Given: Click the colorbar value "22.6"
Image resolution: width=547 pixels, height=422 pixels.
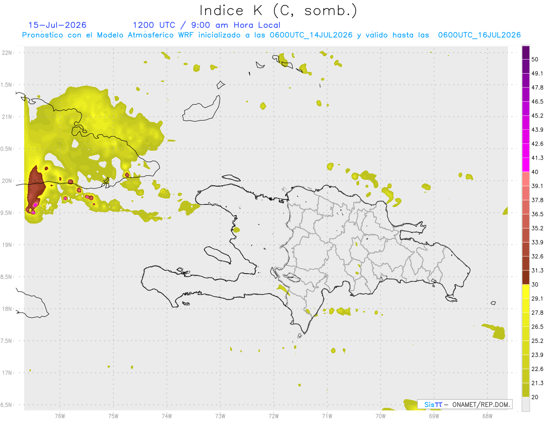Looking at the screenshot, I should 537,369.
